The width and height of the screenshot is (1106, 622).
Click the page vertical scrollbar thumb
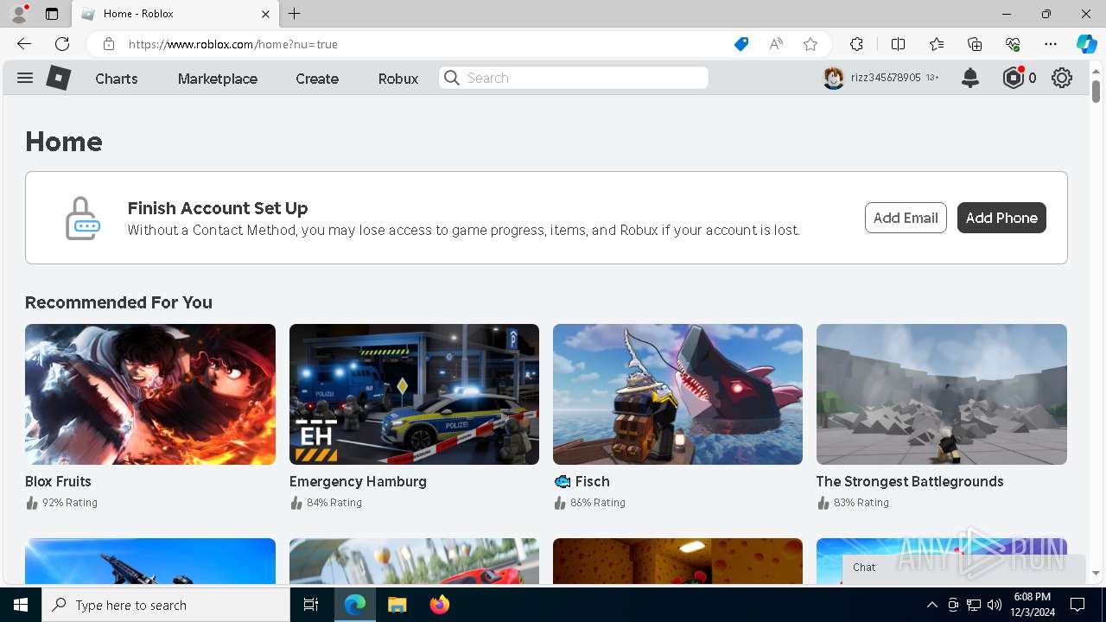[x=1096, y=91]
